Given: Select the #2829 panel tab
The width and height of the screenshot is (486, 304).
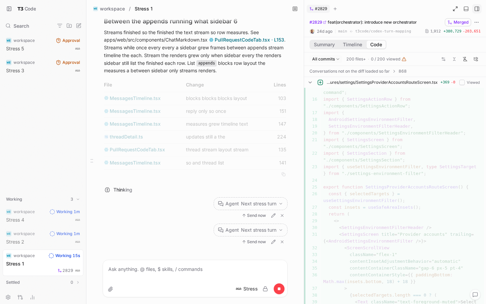Looking at the screenshot, I should (318, 9).
